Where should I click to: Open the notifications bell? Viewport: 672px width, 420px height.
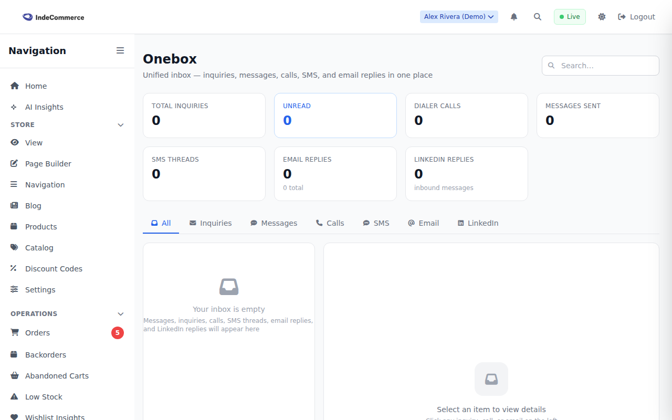tap(514, 17)
